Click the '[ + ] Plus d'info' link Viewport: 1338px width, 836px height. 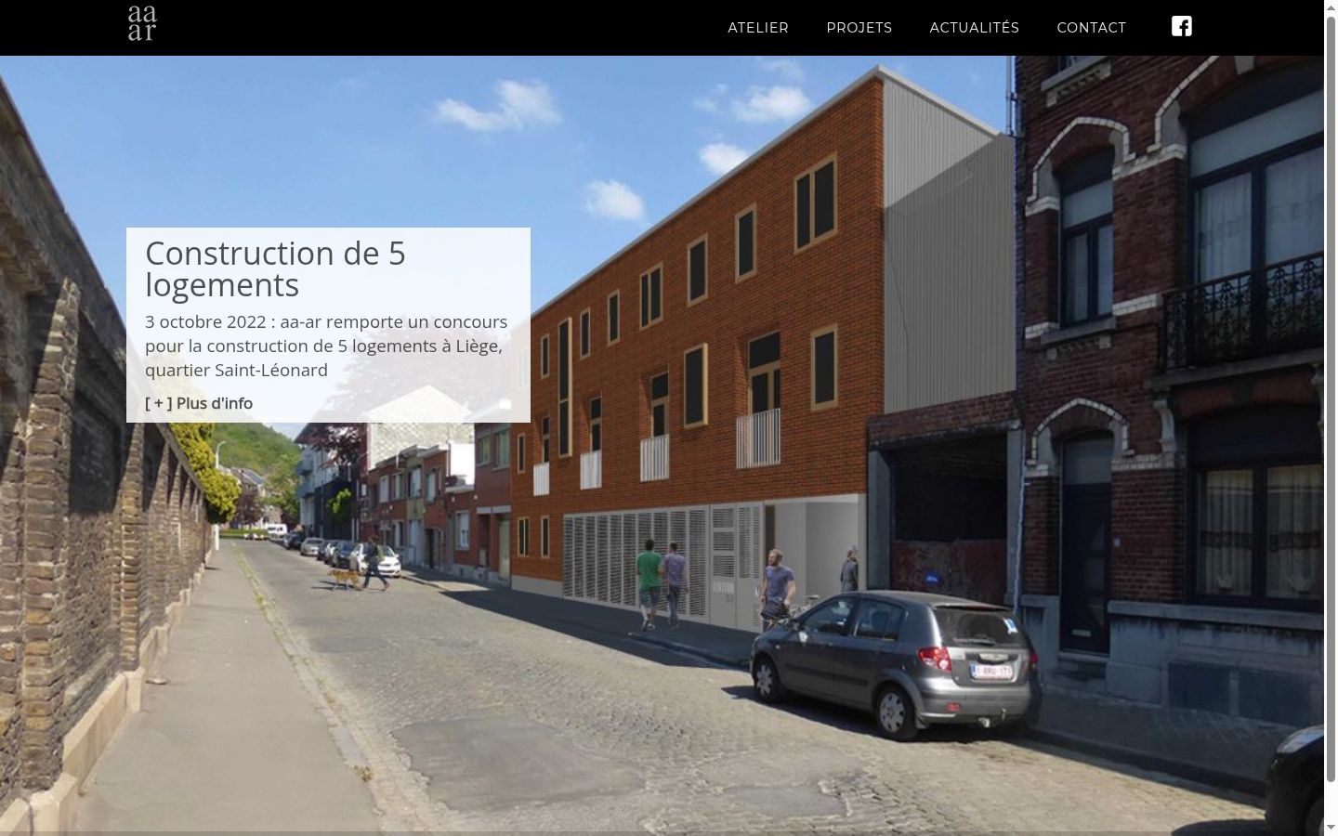199,403
